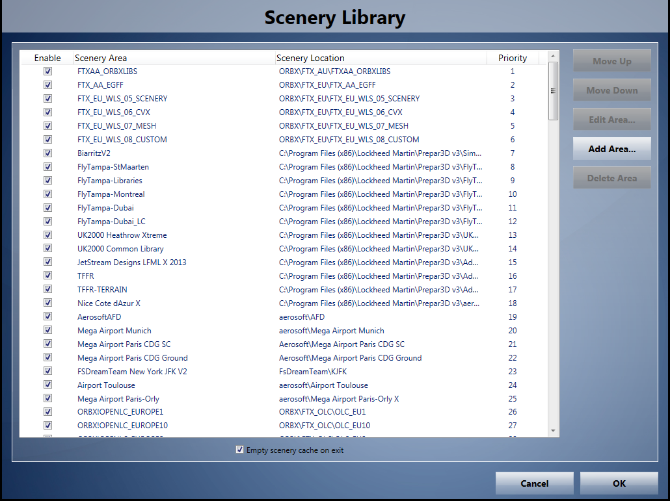Viewport: 670px width, 501px height.
Task: Select the FlyTampa-Montreal scenery area
Action: pyautogui.click(x=111, y=194)
